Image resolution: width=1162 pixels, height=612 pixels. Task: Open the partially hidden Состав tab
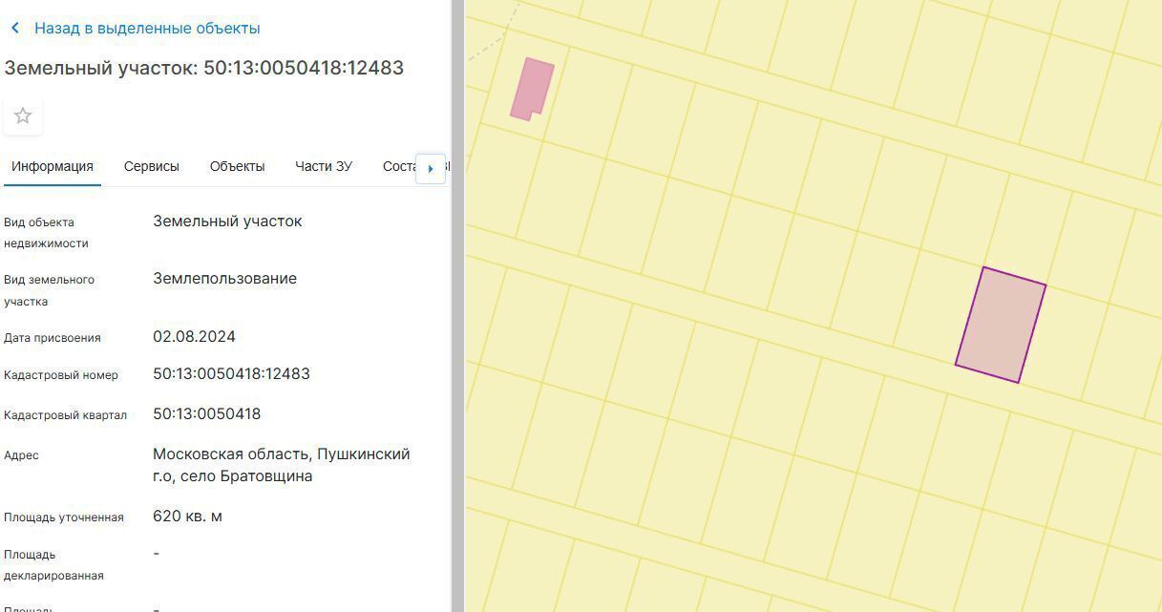pyautogui.click(x=399, y=166)
